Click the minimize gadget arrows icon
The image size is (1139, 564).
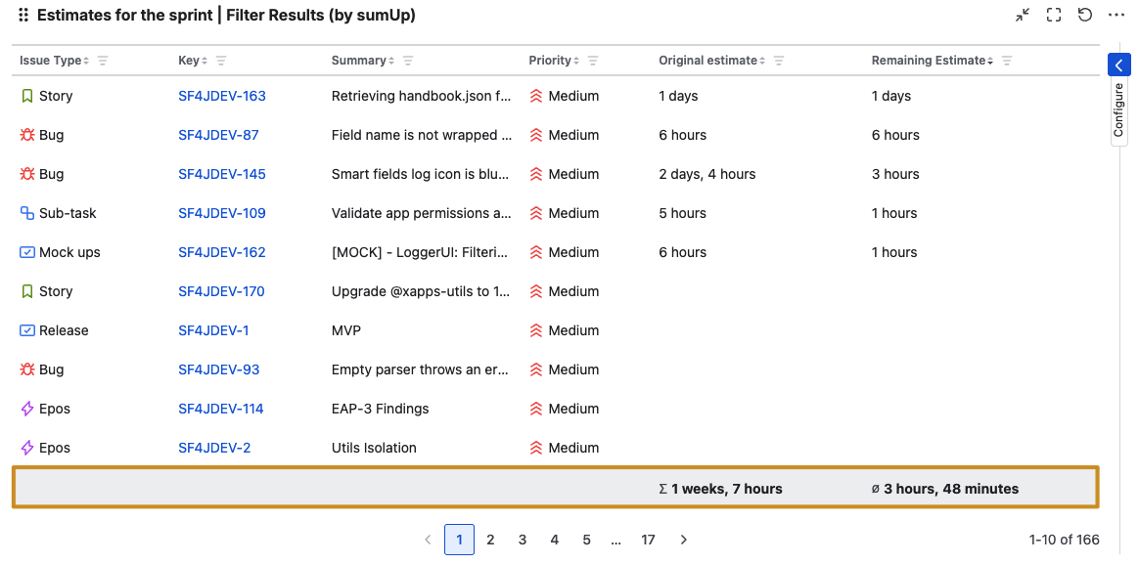coord(1023,15)
